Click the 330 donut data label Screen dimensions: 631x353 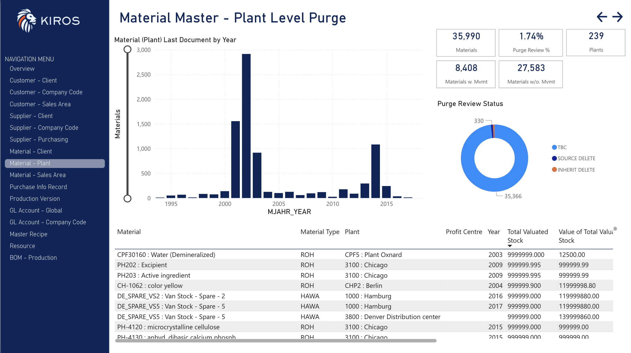pyautogui.click(x=479, y=121)
